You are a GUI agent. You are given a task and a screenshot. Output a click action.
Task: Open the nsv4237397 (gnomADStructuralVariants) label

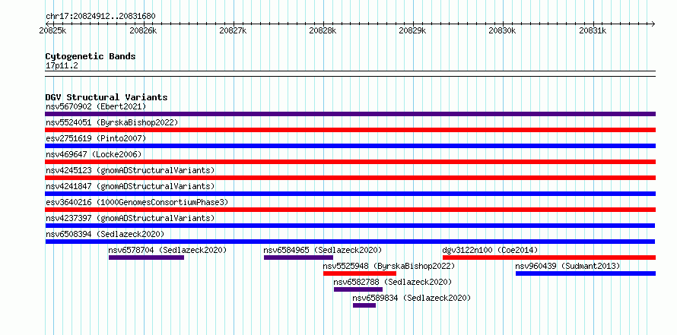(x=130, y=218)
